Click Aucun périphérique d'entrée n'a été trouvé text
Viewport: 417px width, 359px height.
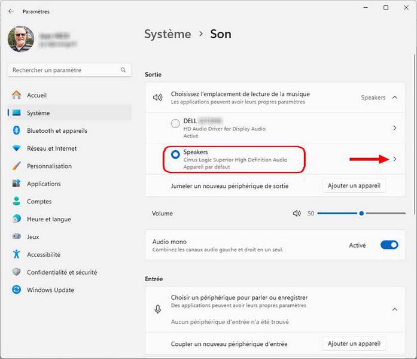230,322
